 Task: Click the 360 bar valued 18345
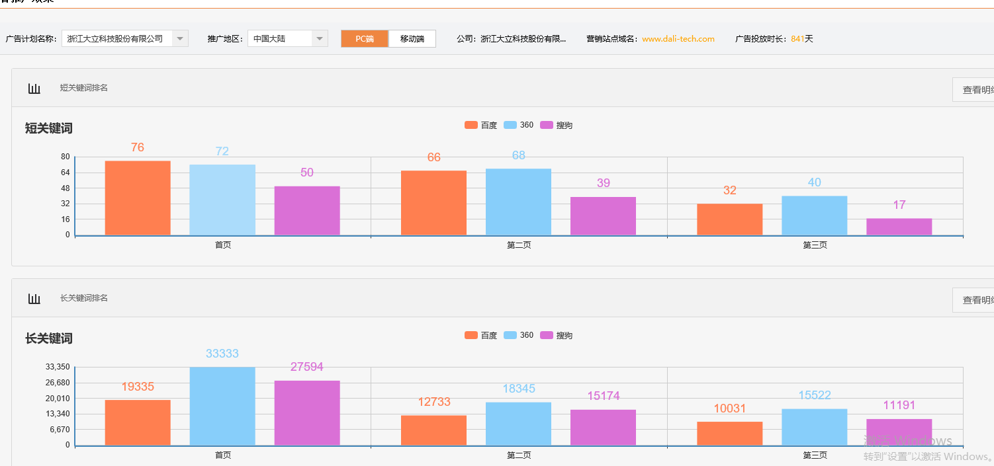[x=518, y=424]
